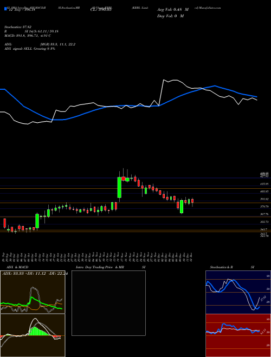Click the tall green breakout candle at the peak

tap(119, 187)
